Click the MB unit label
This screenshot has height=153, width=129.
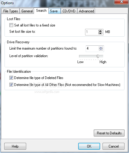click(x=108, y=32)
